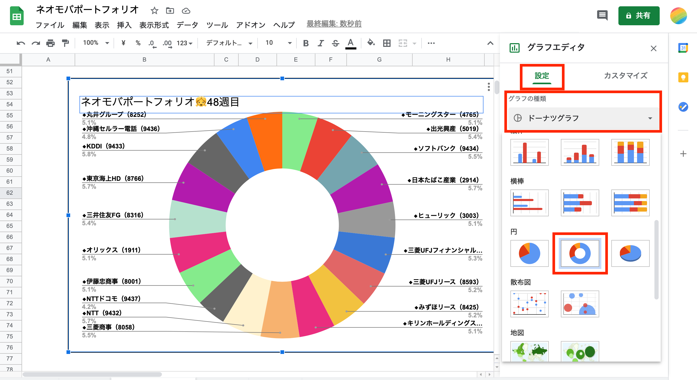
Task: Click the print icon
Action: coord(50,43)
